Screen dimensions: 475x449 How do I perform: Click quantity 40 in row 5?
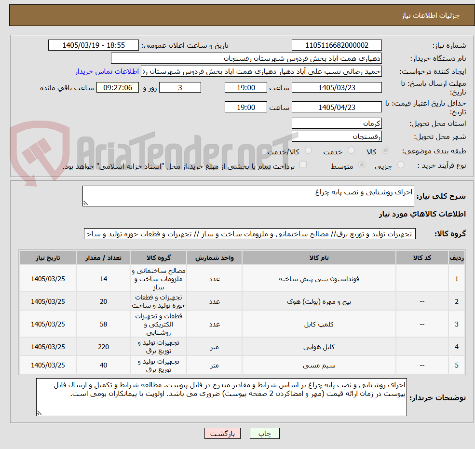coord(103,366)
